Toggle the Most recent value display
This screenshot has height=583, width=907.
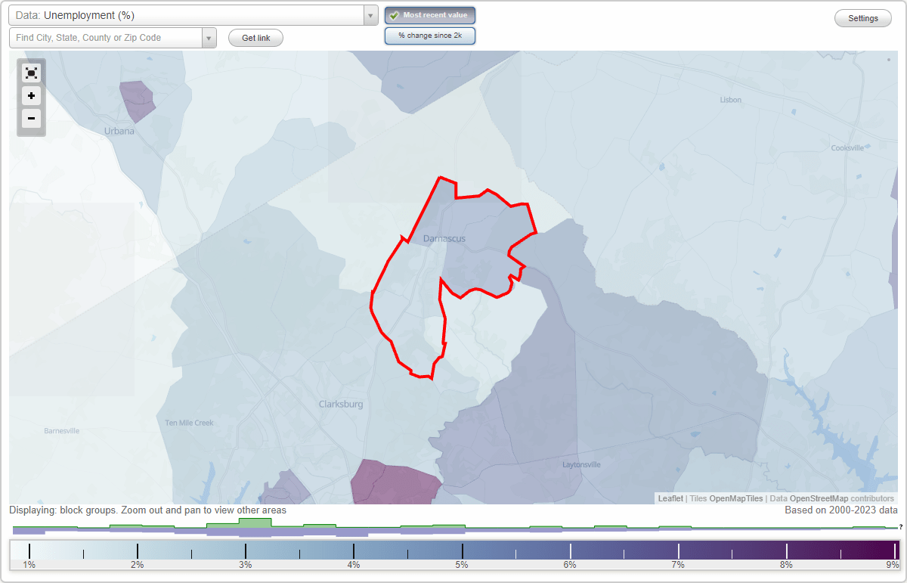430,15
